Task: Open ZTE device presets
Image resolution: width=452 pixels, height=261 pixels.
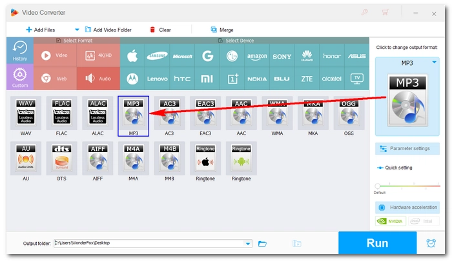Action: point(307,79)
